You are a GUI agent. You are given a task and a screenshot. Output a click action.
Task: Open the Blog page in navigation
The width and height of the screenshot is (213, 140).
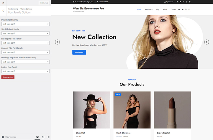158,9
